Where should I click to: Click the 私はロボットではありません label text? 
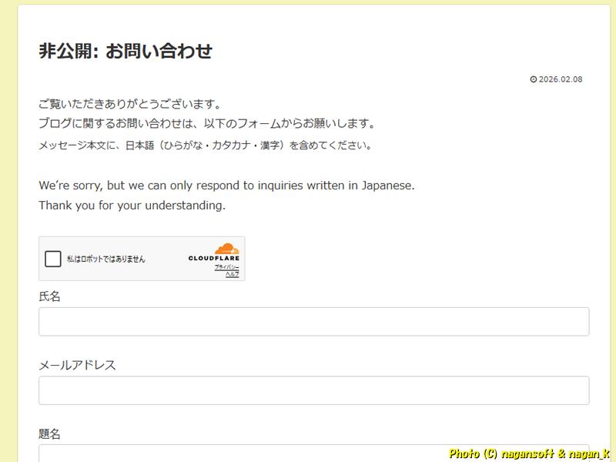click(105, 259)
